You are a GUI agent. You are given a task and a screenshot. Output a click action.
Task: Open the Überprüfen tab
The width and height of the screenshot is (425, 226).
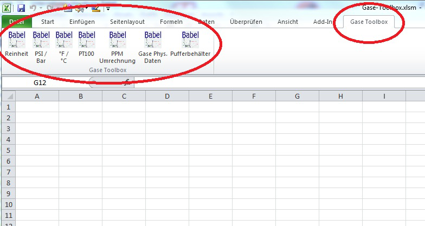[x=246, y=22]
